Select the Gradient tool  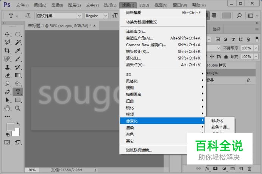coord(17,75)
